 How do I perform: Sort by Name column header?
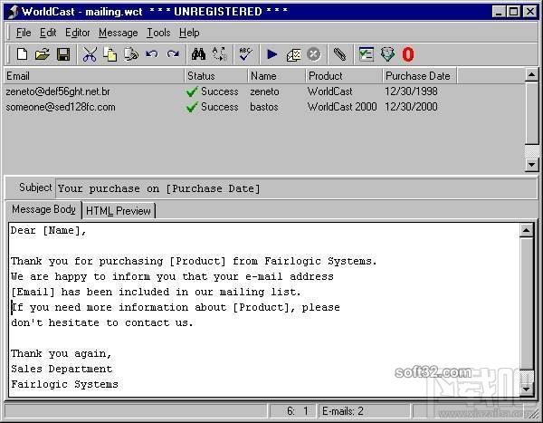click(x=277, y=76)
